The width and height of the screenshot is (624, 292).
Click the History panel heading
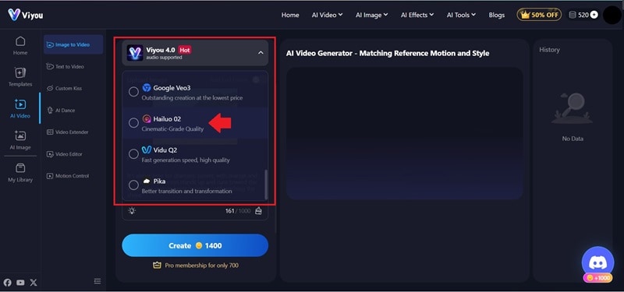point(549,50)
